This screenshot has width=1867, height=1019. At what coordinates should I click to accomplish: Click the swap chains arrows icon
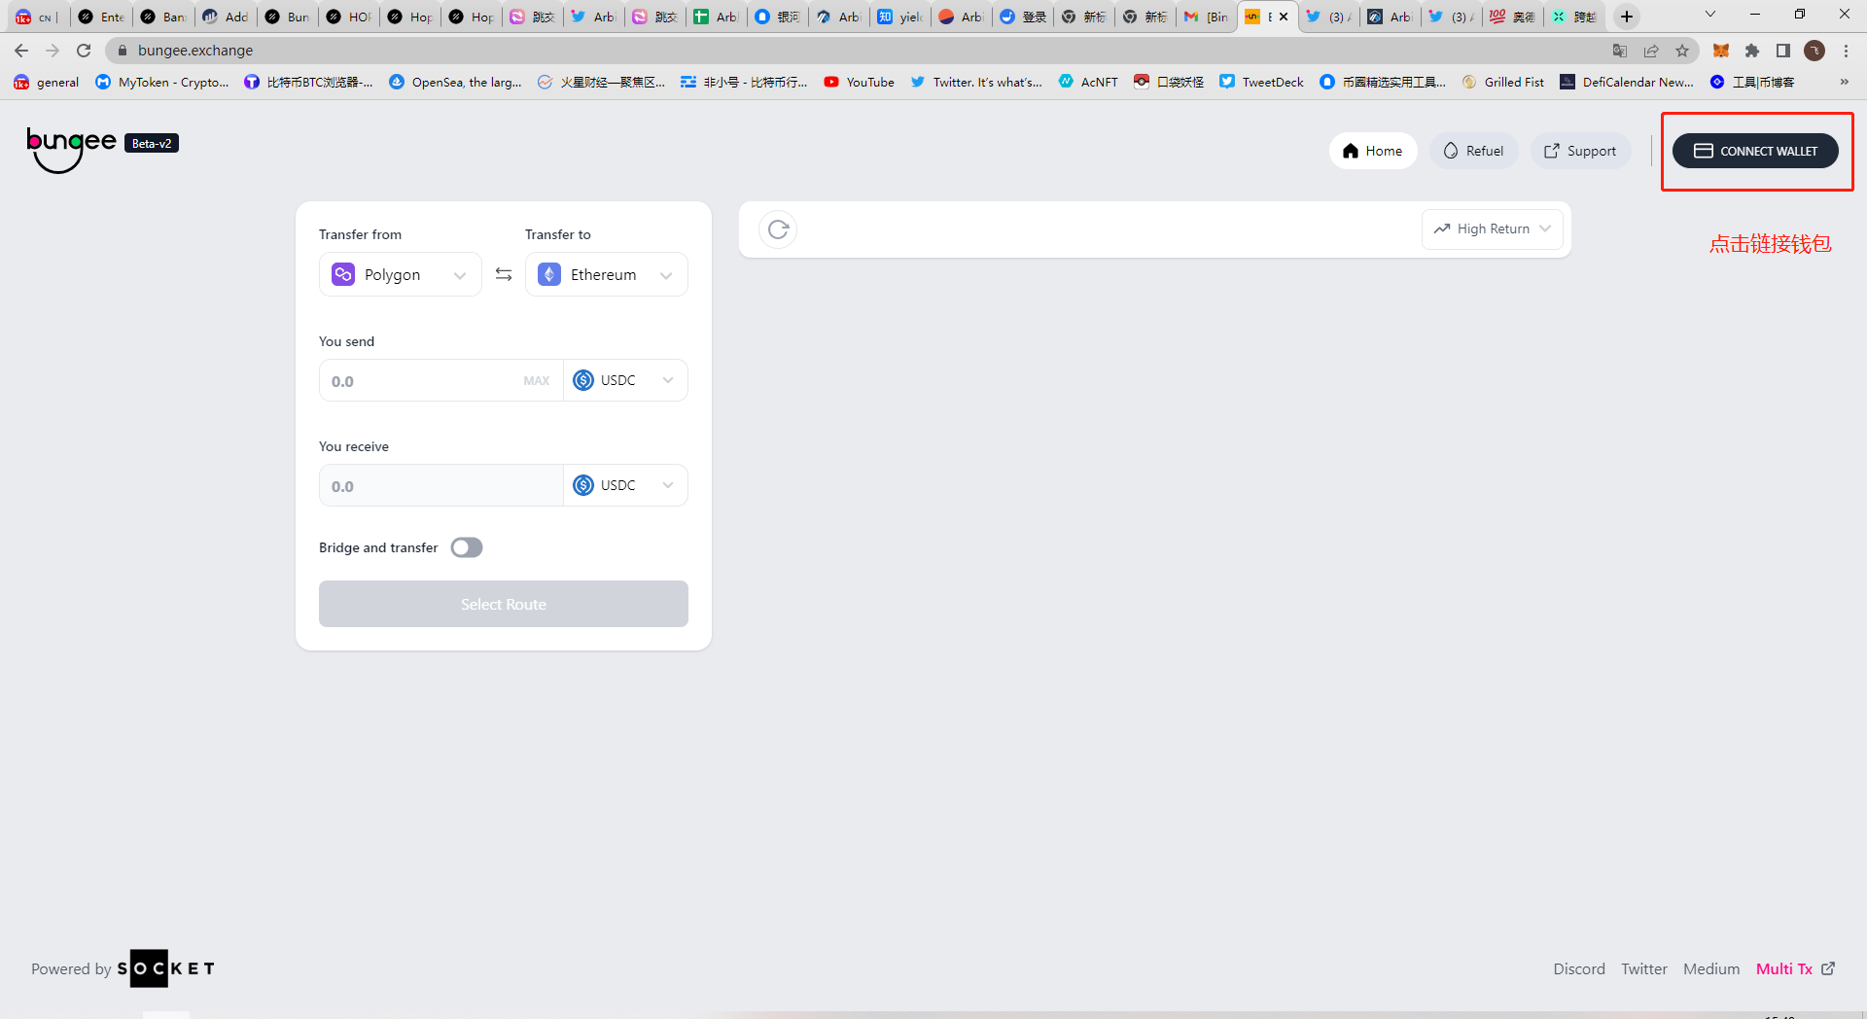tap(504, 274)
